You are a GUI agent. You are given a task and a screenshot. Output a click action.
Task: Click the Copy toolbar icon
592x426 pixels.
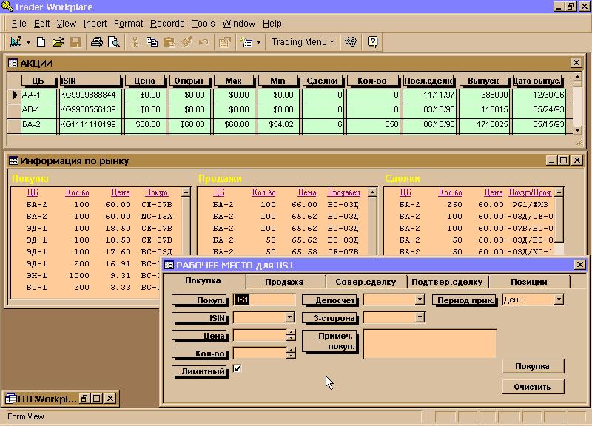(x=152, y=42)
